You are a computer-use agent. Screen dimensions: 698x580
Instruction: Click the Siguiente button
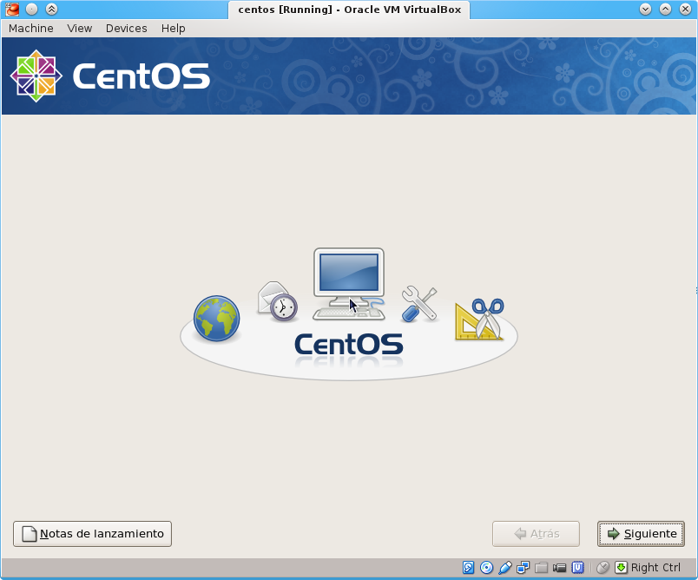pos(641,534)
